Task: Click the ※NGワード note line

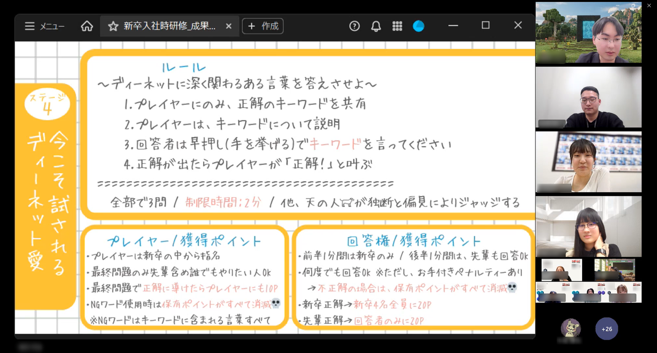Action: pyautogui.click(x=180, y=320)
